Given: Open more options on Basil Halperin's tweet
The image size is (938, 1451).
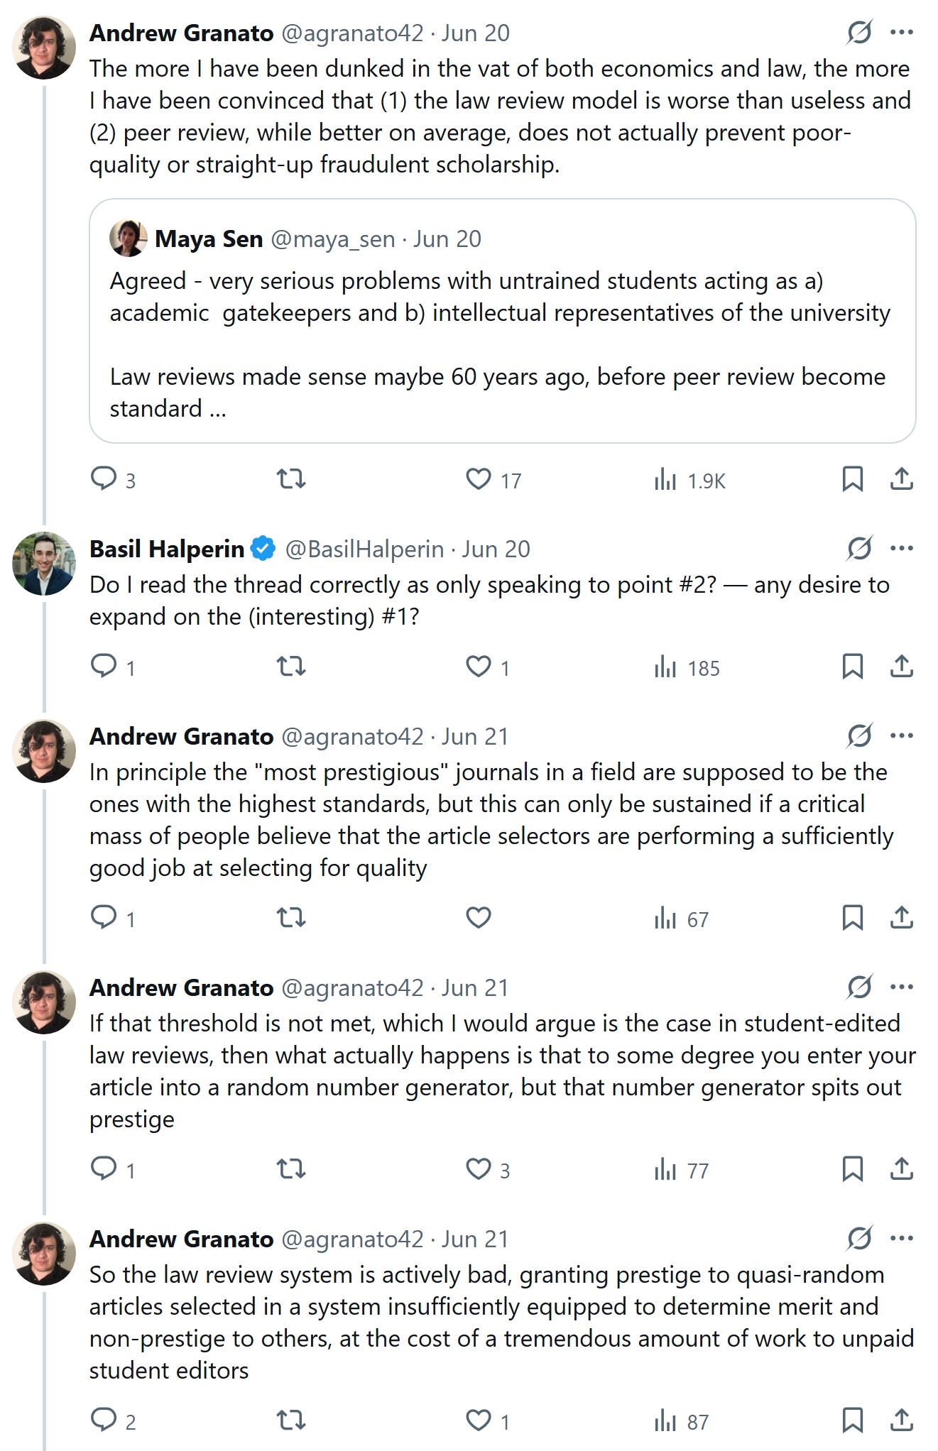Looking at the screenshot, I should click(902, 548).
